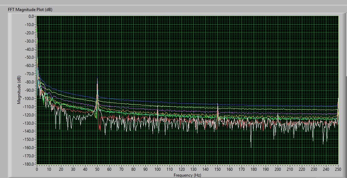Image resolution: width=347 pixels, height=178 pixels.
Task: Click the Magnitude (dB) Y-axis label
Action: tap(19, 90)
